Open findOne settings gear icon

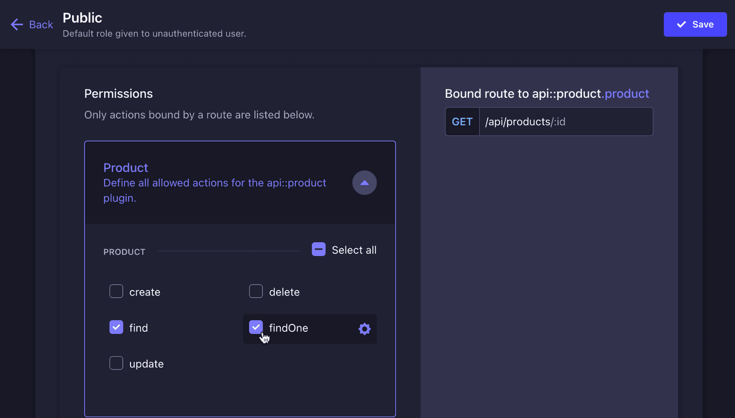(364, 329)
